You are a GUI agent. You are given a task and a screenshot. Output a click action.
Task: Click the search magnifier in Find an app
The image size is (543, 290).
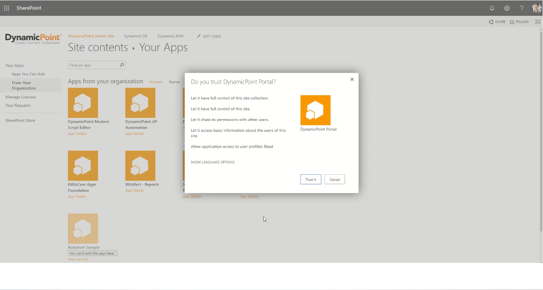pos(122,65)
